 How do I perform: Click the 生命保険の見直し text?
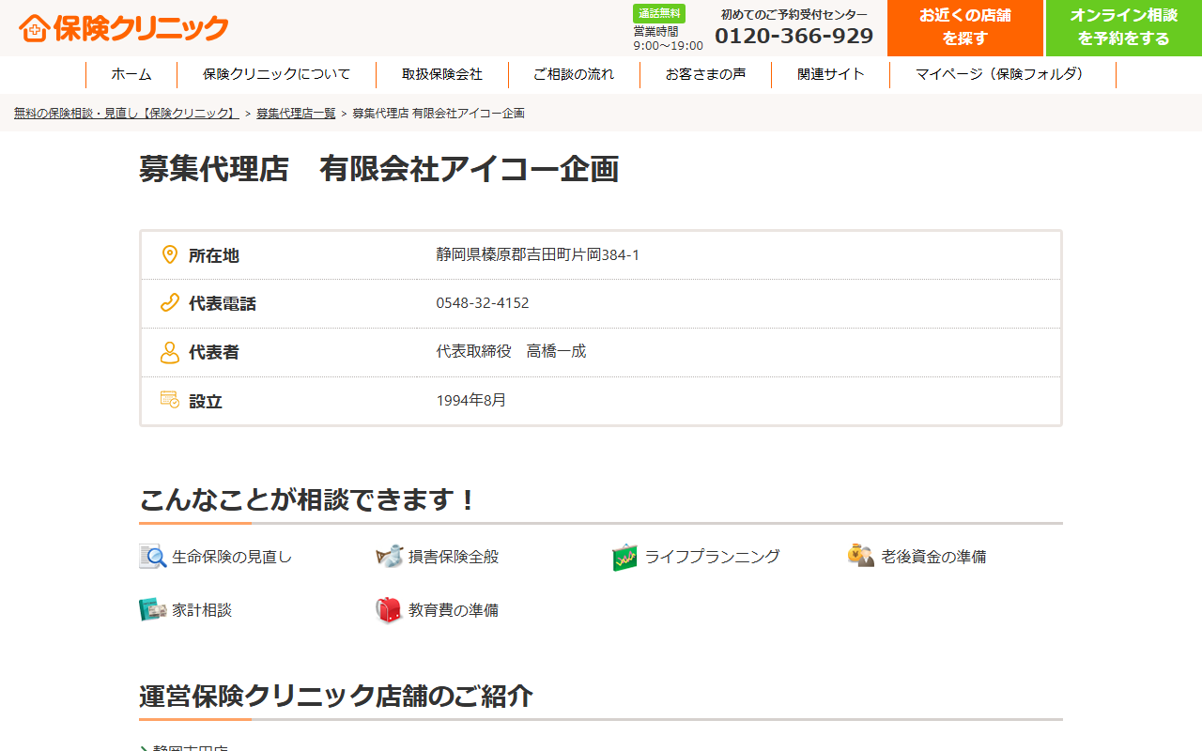(232, 557)
